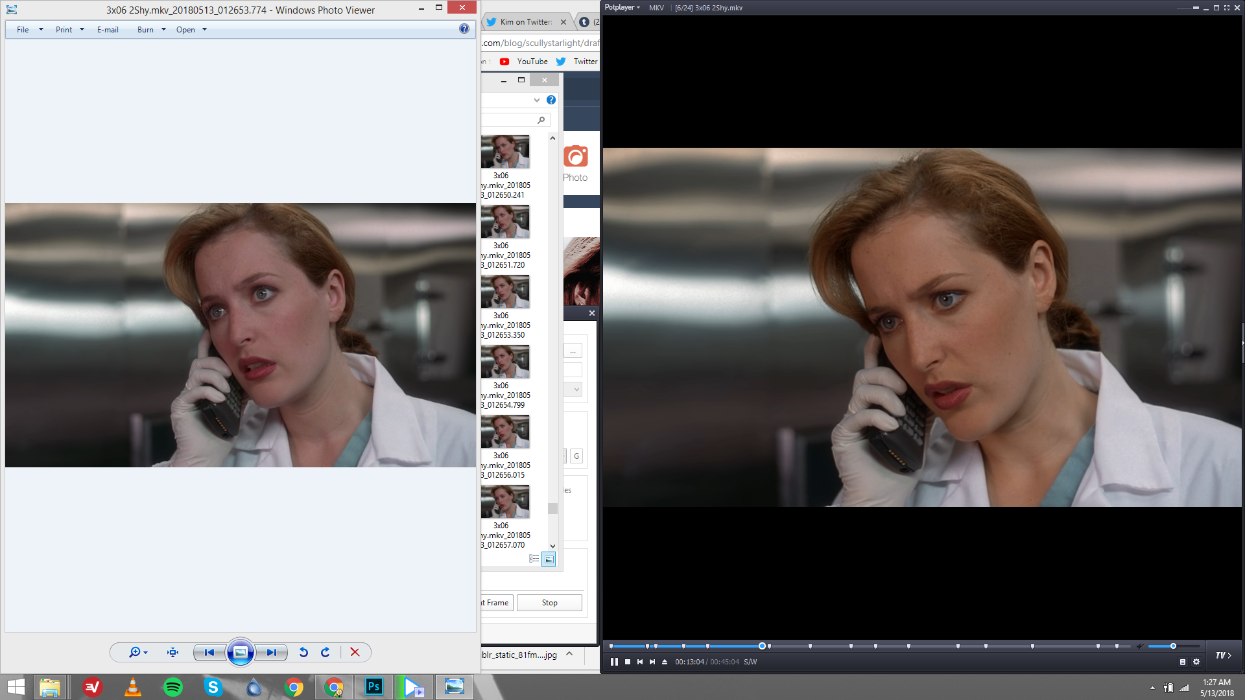Screen dimensions: 1245x700
Task: Select thumbnail ending 012656.015
Action: click(505, 447)
